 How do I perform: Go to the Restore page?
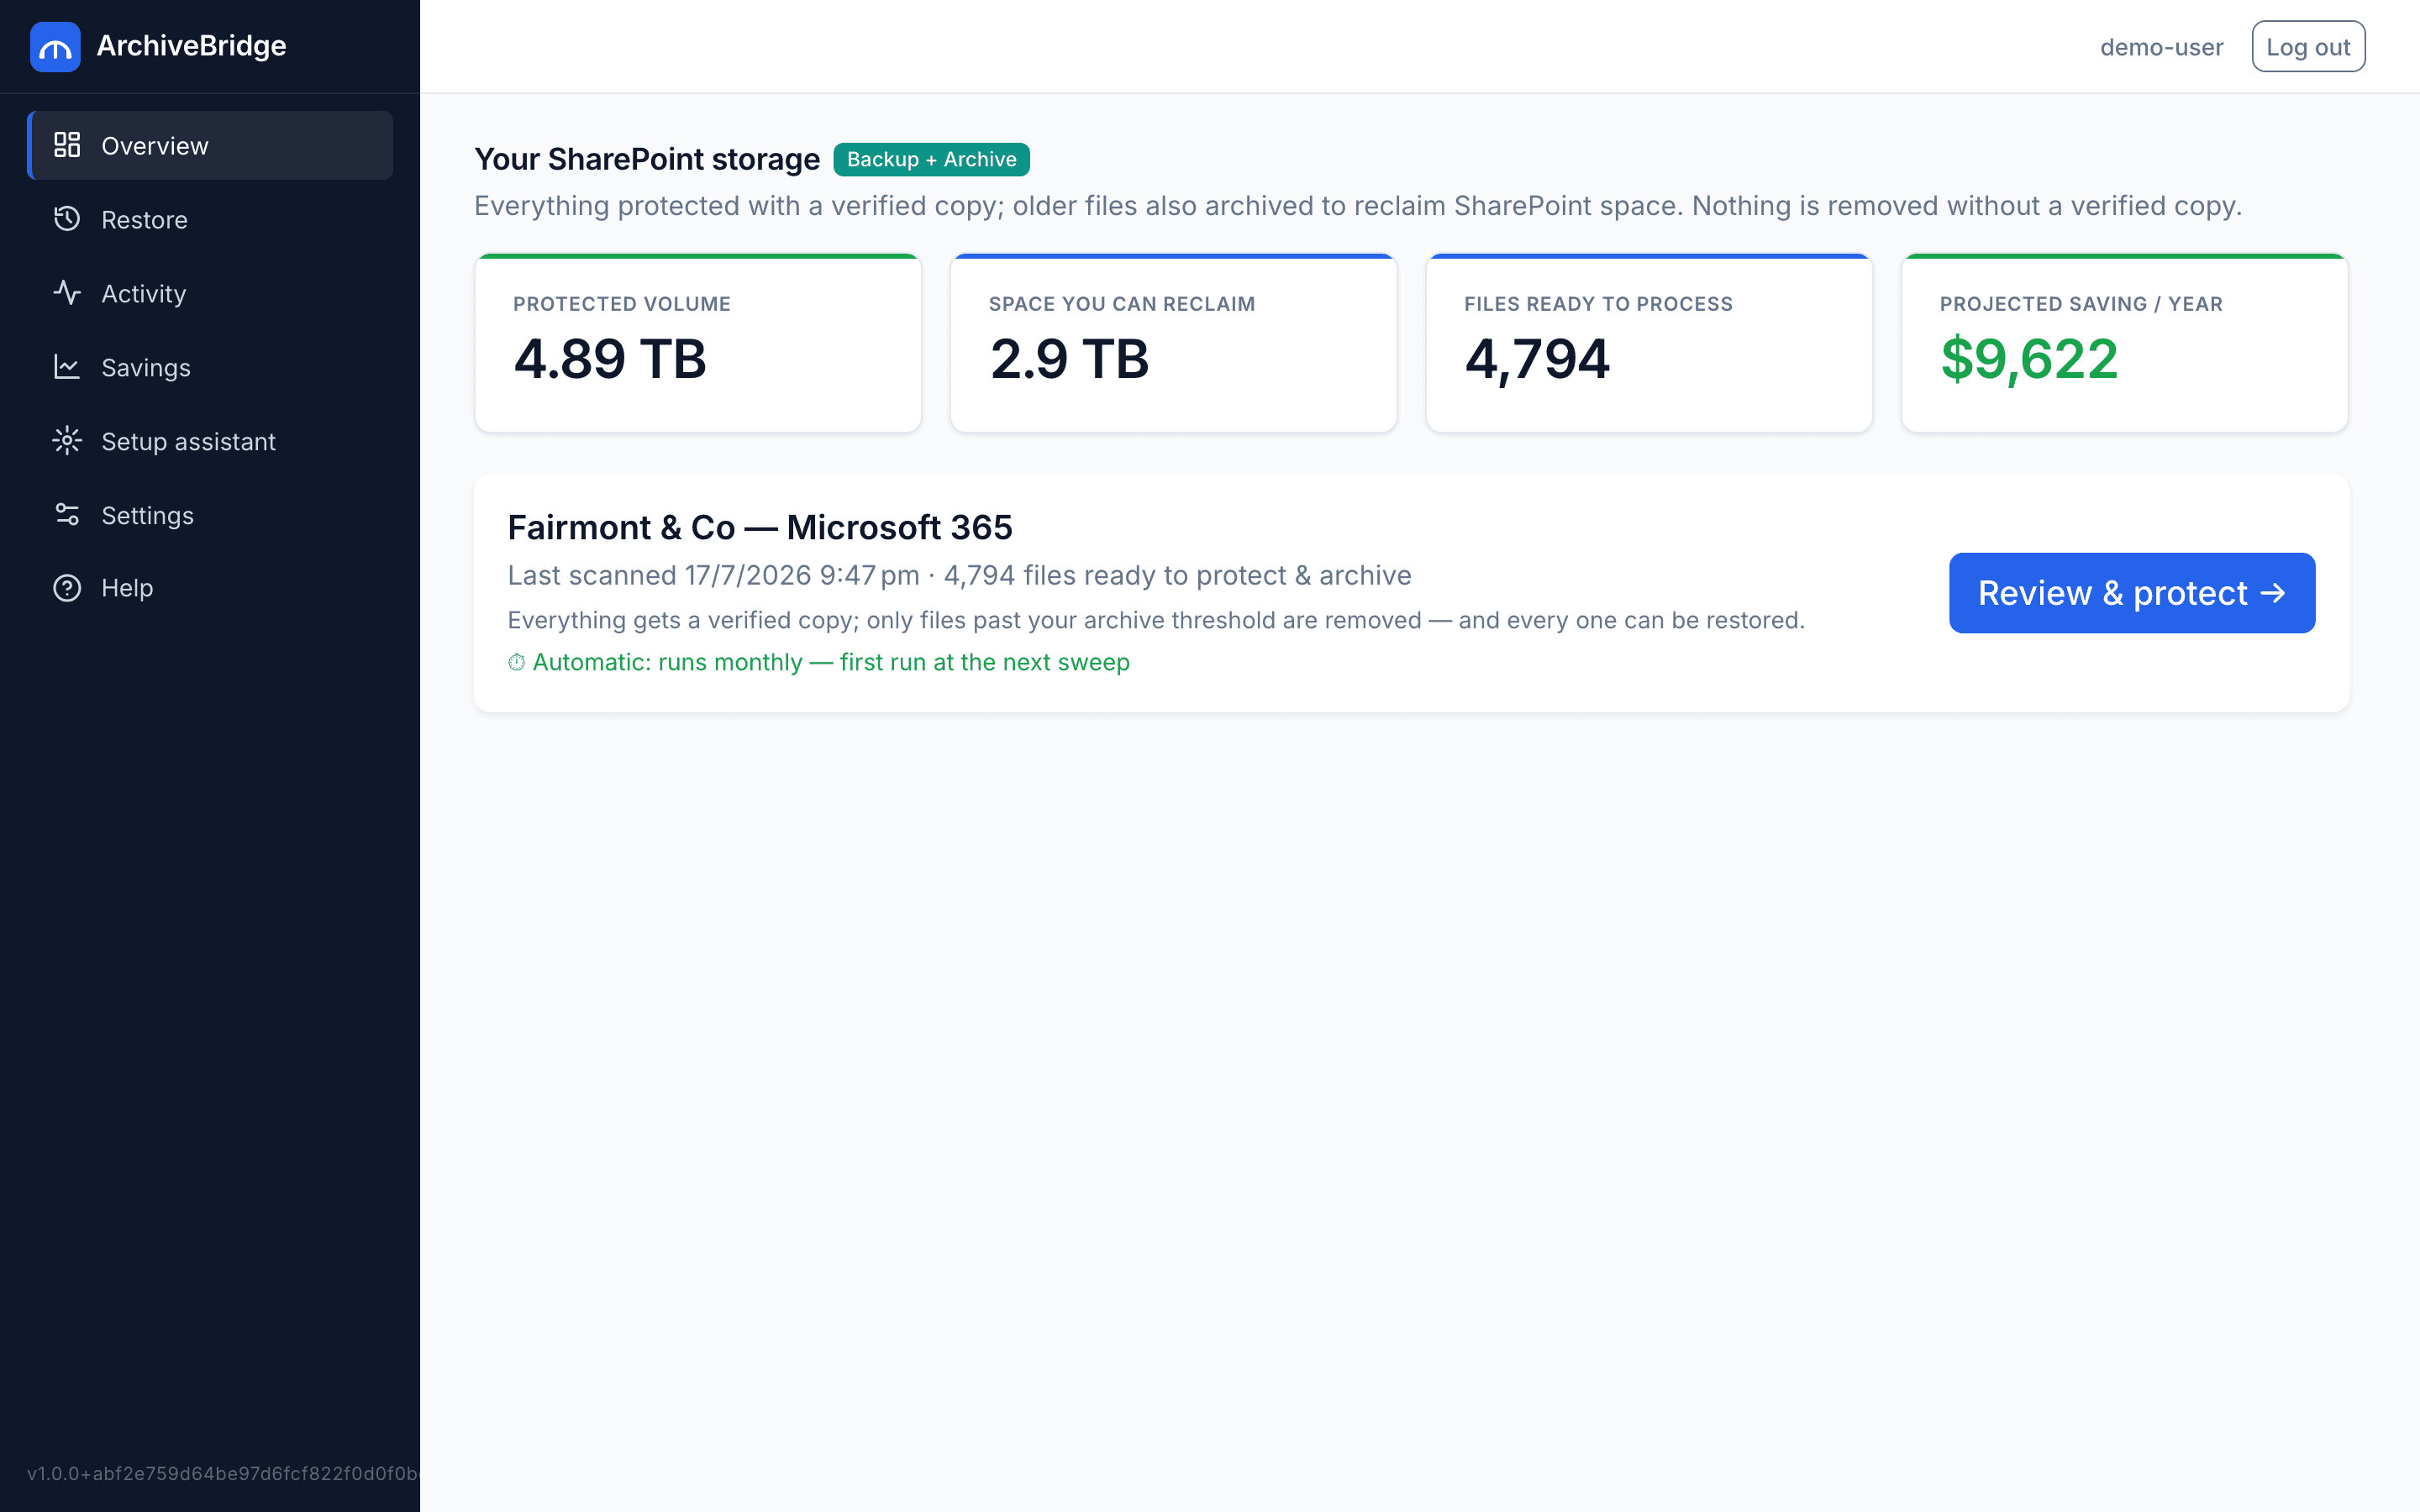210,219
